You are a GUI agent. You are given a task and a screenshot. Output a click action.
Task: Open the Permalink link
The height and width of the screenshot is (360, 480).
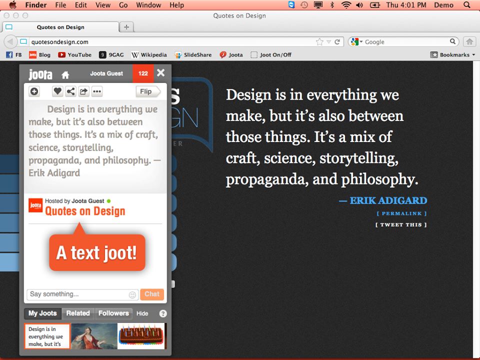401,213
